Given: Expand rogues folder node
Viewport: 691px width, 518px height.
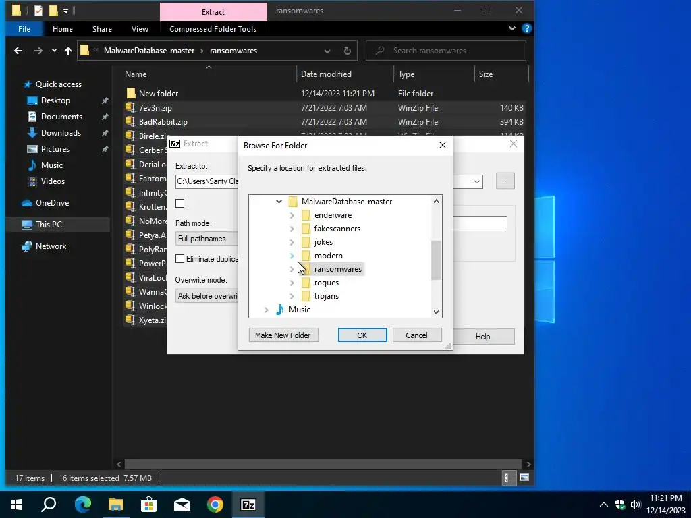Looking at the screenshot, I should tap(292, 283).
